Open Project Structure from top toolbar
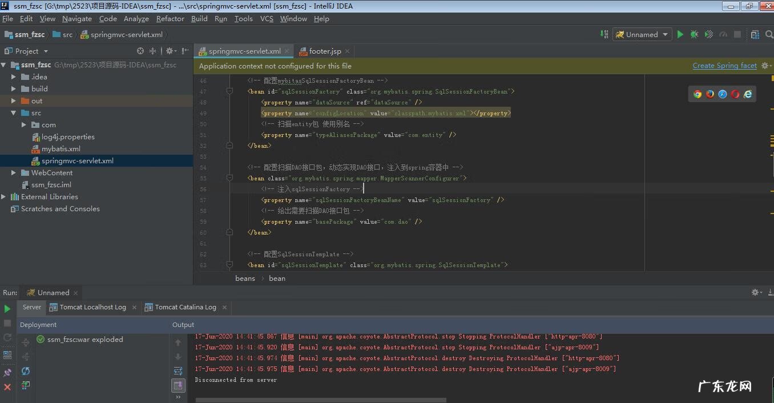 click(x=755, y=34)
